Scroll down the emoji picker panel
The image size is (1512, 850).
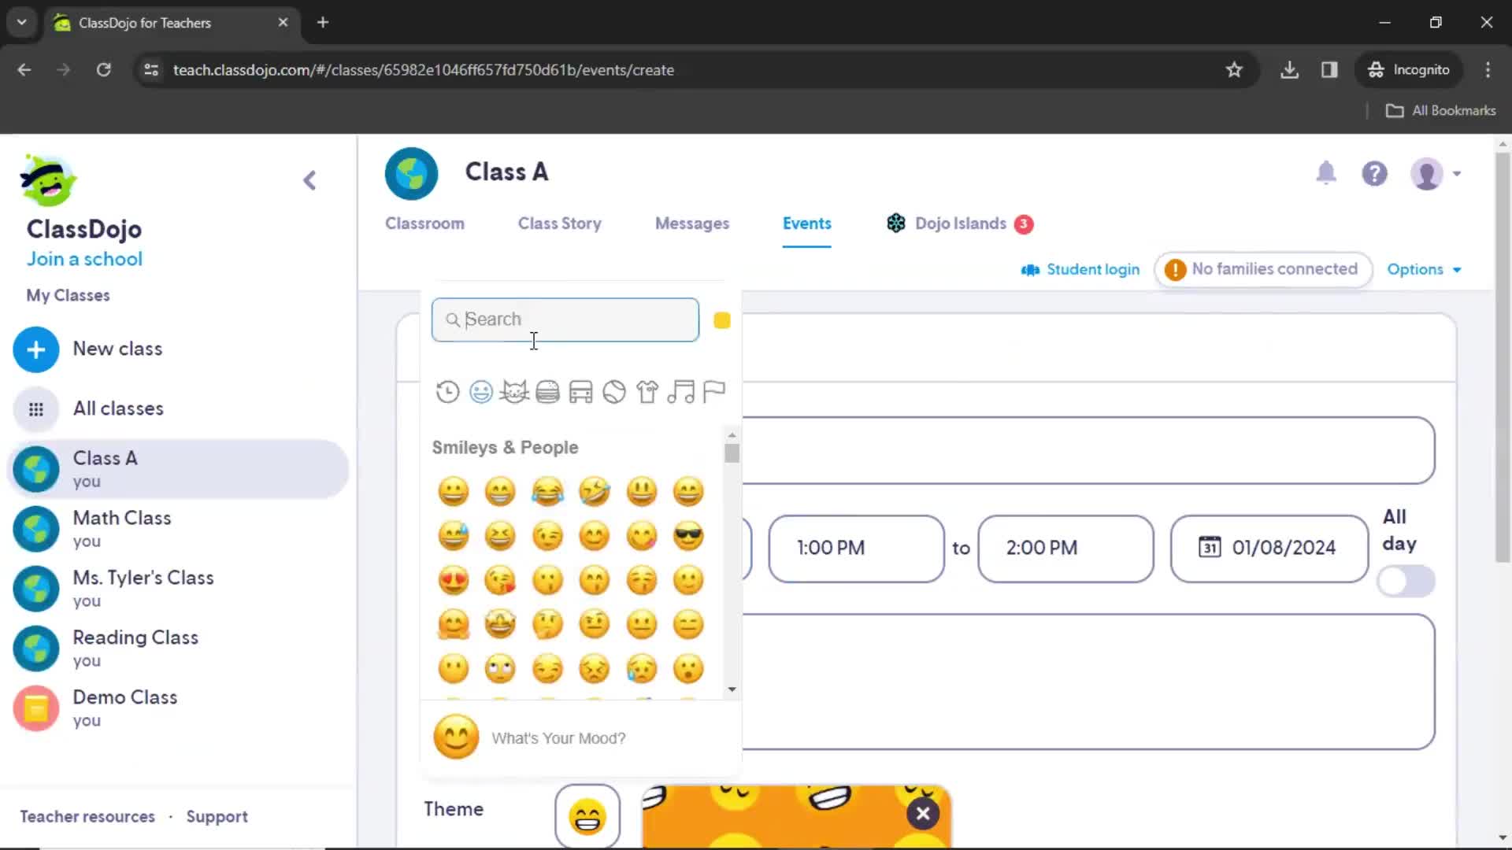[x=731, y=689]
